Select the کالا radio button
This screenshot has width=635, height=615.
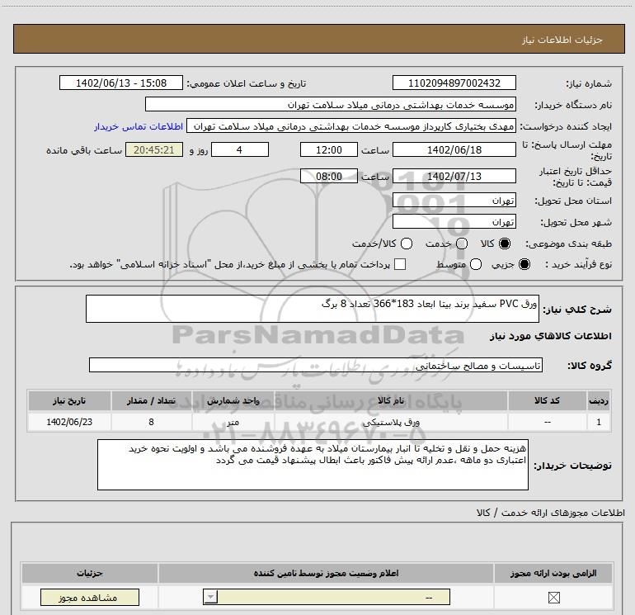pos(505,244)
